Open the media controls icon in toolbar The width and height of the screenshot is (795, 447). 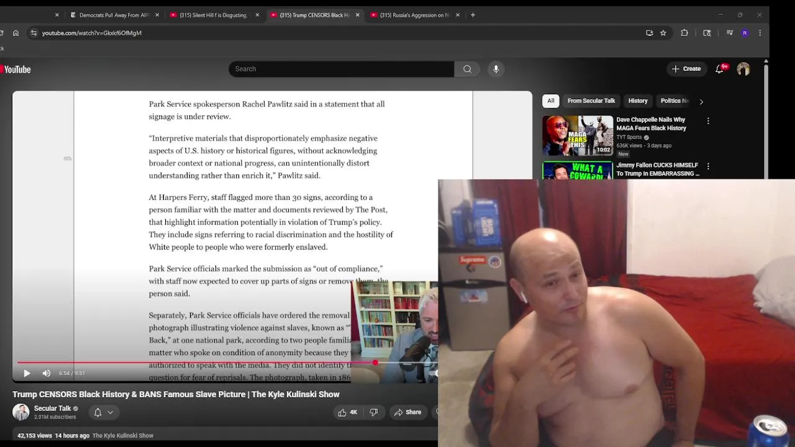[x=730, y=33]
